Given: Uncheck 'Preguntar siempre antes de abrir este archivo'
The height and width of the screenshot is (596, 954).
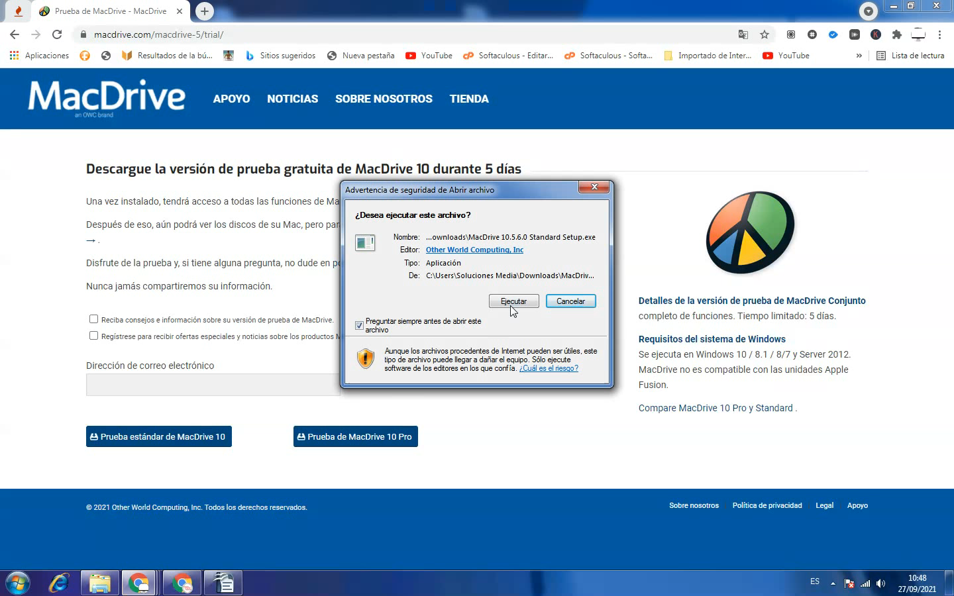Looking at the screenshot, I should pyautogui.click(x=359, y=325).
